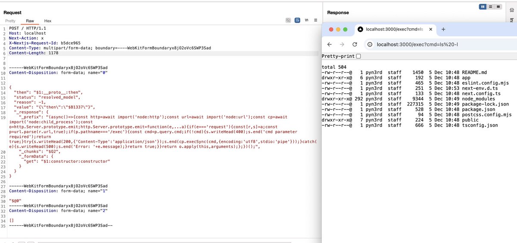The width and height of the screenshot is (517, 243).
Task: Click the "status": "resolved_model" line
Action: pyautogui.click(x=47, y=97)
